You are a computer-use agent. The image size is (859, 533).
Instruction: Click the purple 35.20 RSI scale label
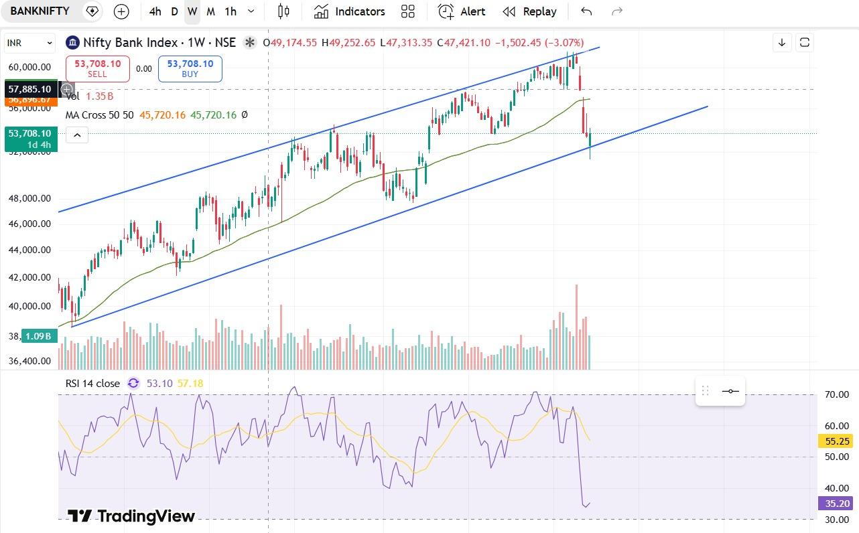pos(834,504)
